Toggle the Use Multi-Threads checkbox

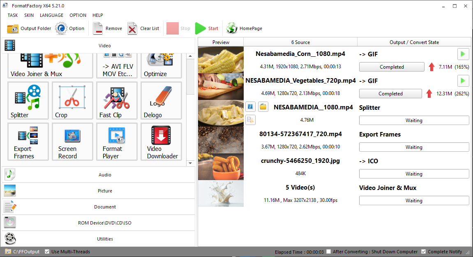pos(47,252)
